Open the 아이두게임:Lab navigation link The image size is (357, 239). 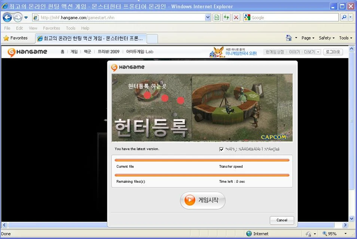(140, 52)
